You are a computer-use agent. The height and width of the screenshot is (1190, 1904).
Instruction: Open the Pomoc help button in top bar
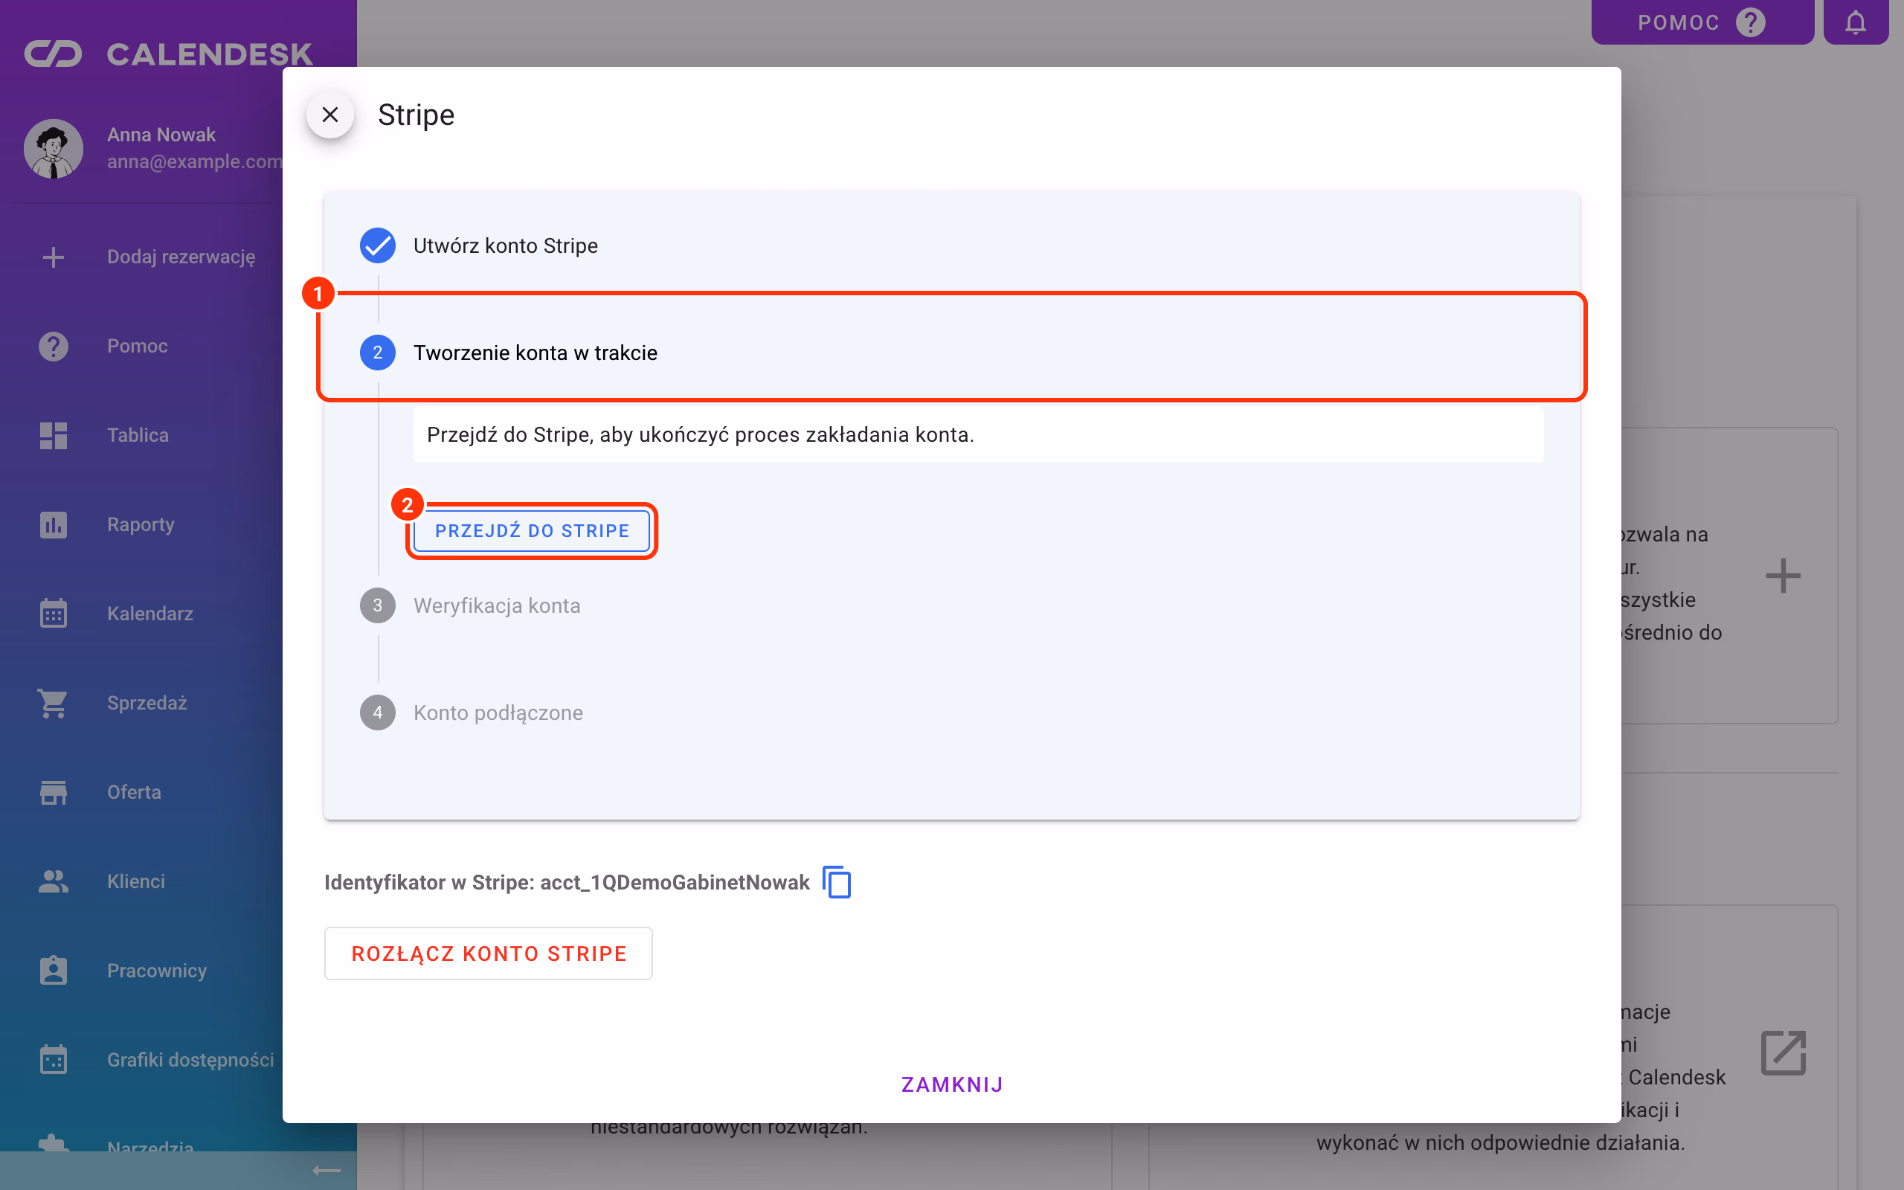pos(1702,22)
